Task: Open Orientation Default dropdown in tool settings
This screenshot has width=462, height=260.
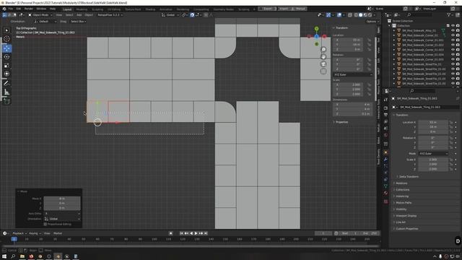Action: tap(45, 22)
